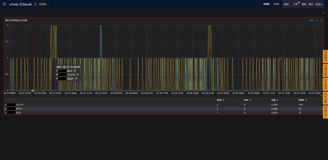
Task: Click the back arrow icon above the chart
Action: [x=317, y=21]
